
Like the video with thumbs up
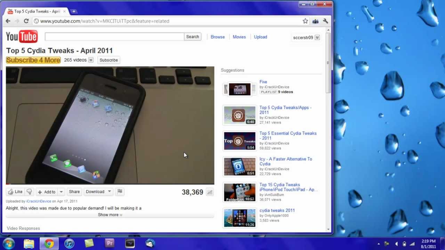coord(15,192)
